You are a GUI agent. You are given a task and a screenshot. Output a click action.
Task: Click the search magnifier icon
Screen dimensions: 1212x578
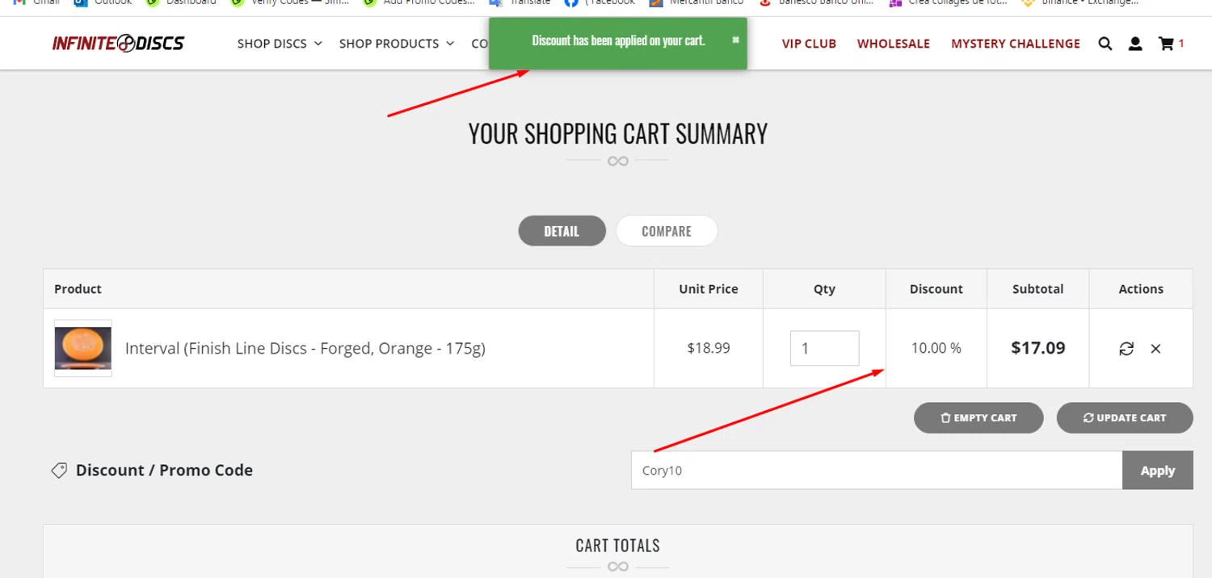point(1105,44)
